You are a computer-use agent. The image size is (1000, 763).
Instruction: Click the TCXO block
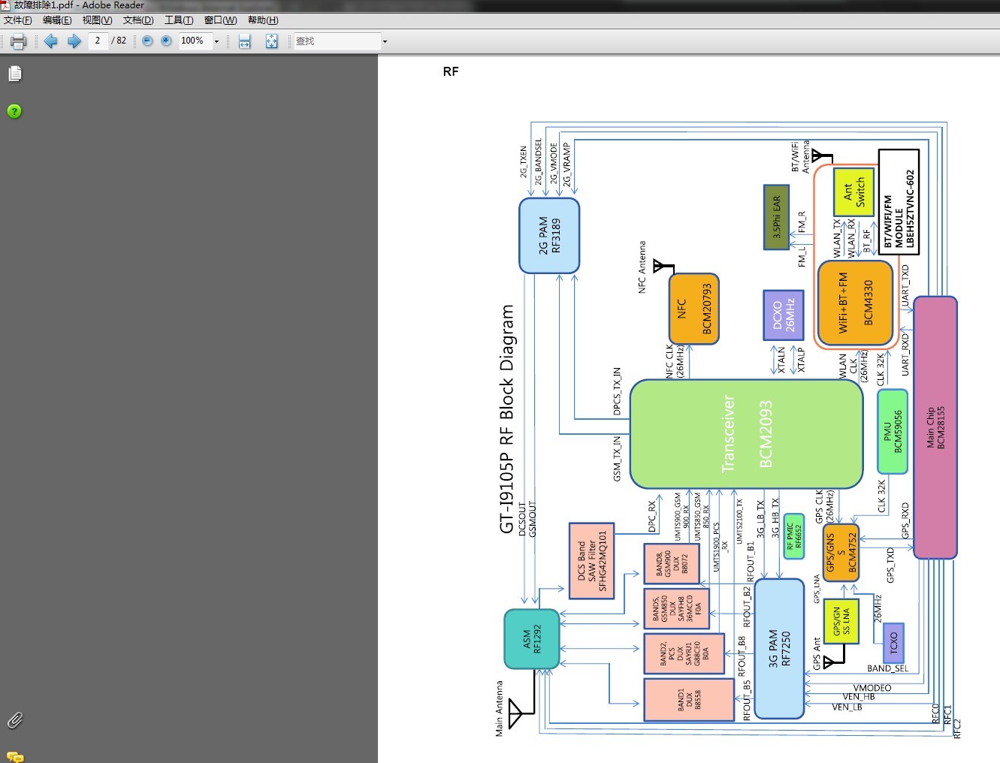pos(893,643)
